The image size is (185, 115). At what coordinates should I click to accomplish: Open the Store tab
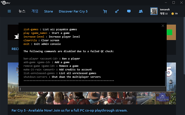click(x=49, y=11)
